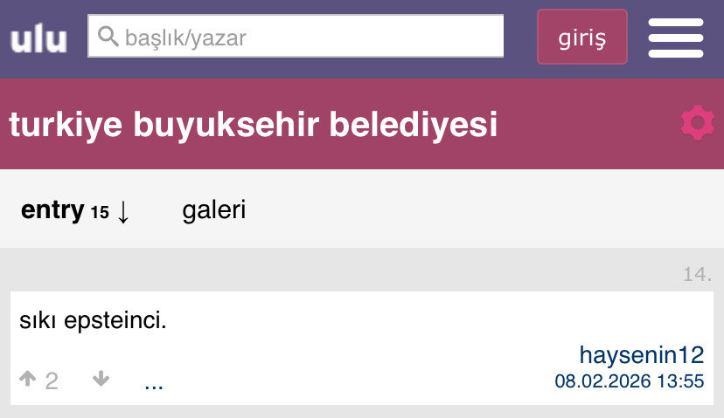Expand the three-dot entry options

[154, 381]
